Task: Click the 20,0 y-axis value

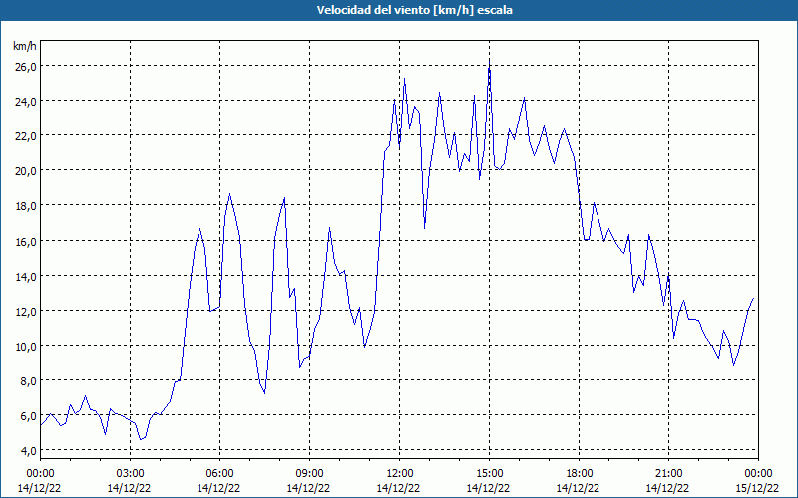Action: click(25, 171)
